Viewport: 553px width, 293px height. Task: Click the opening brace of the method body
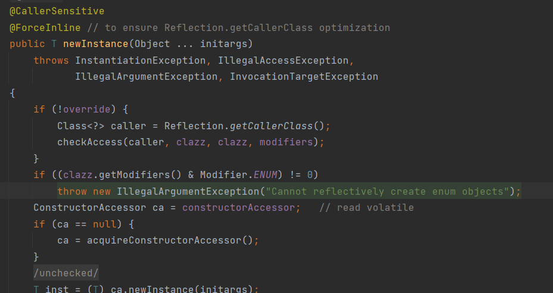pyautogui.click(x=13, y=93)
